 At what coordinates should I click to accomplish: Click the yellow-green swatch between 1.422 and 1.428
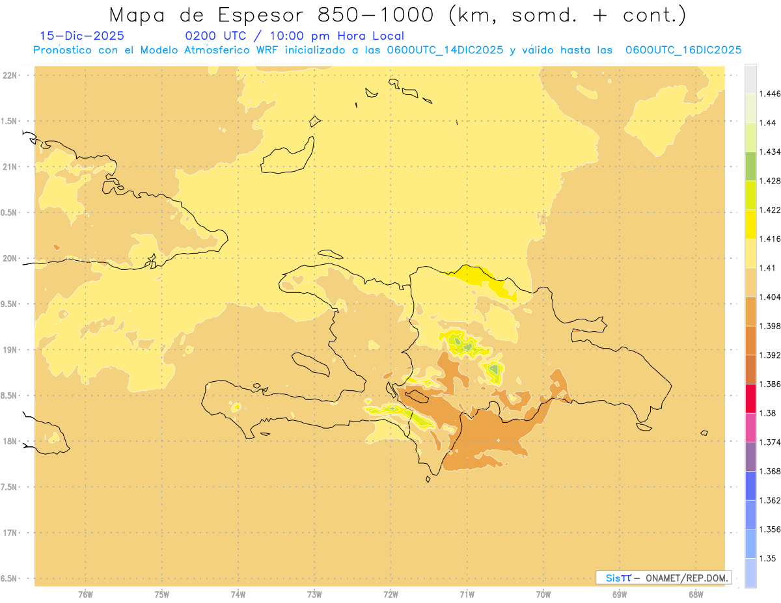pyautogui.click(x=750, y=195)
